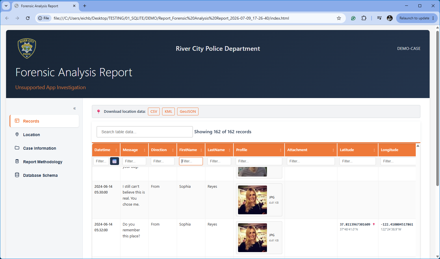
Task: Click the Case Information folder icon
Action: tap(17, 148)
